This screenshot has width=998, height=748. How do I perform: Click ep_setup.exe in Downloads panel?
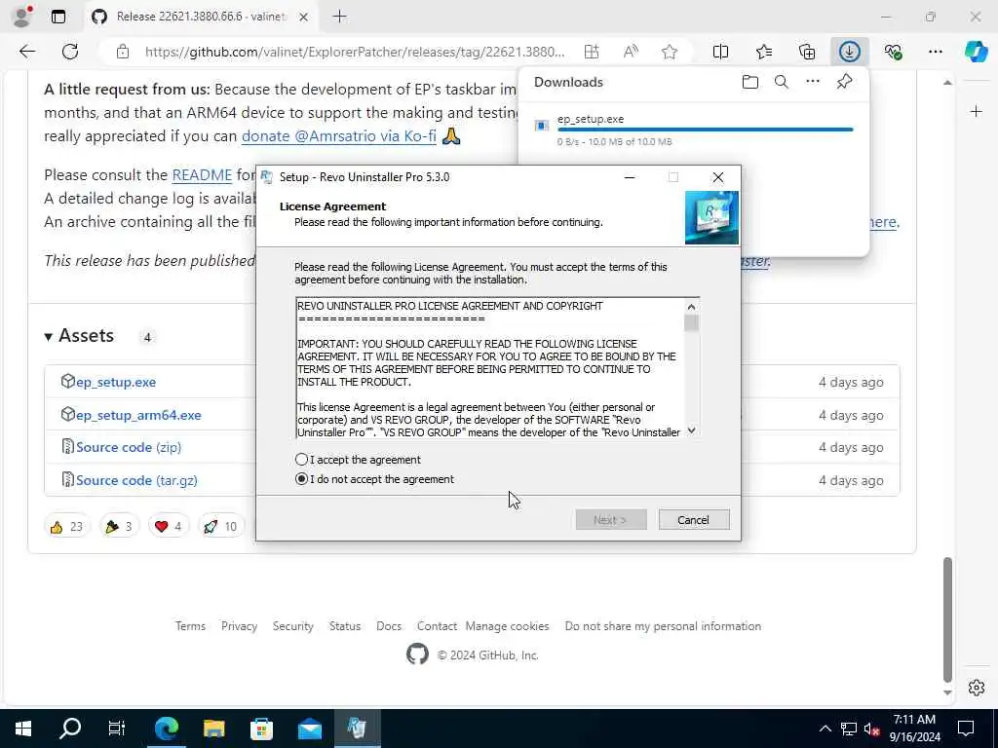pos(591,119)
